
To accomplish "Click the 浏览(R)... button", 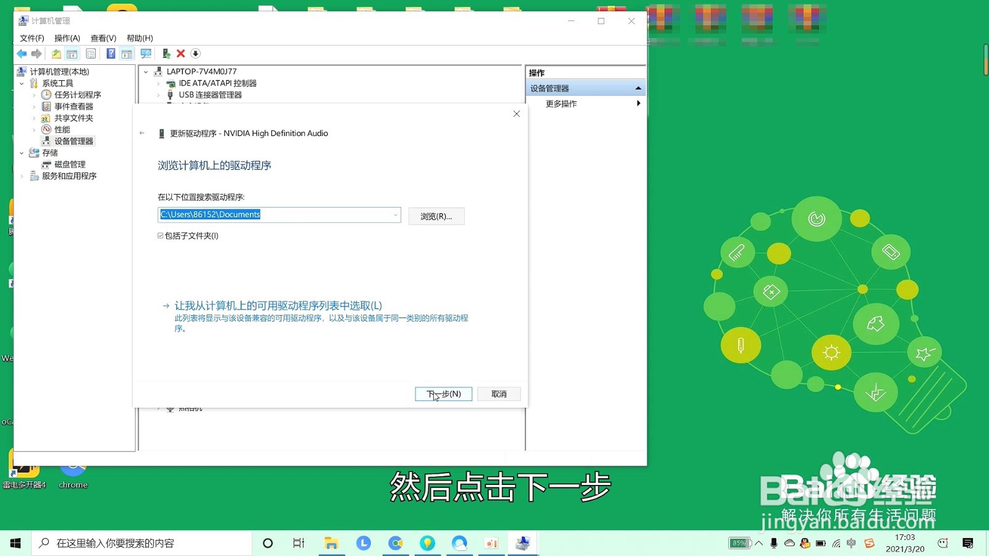I will [x=436, y=216].
